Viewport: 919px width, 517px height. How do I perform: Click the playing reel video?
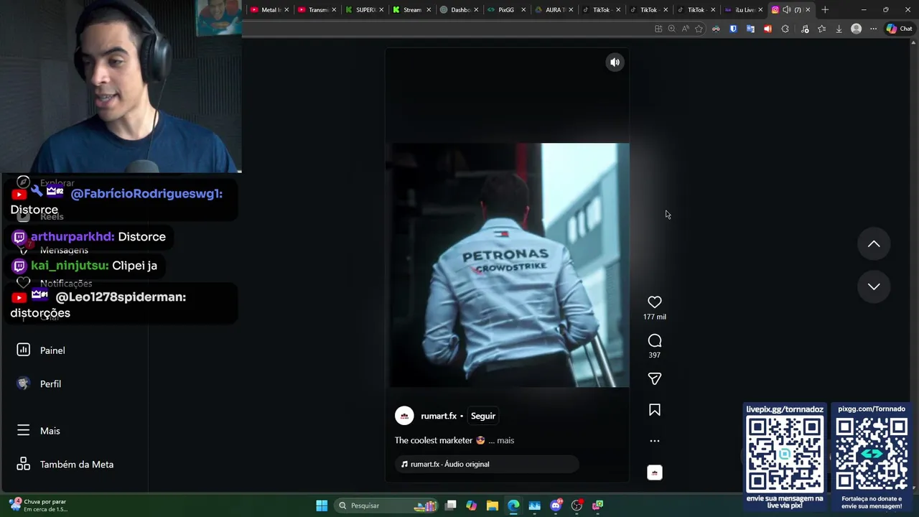coord(508,265)
